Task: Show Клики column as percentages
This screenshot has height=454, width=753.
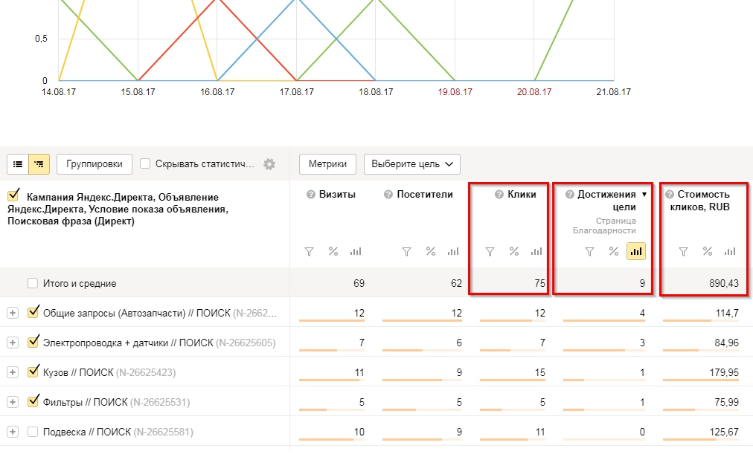Action: click(514, 252)
